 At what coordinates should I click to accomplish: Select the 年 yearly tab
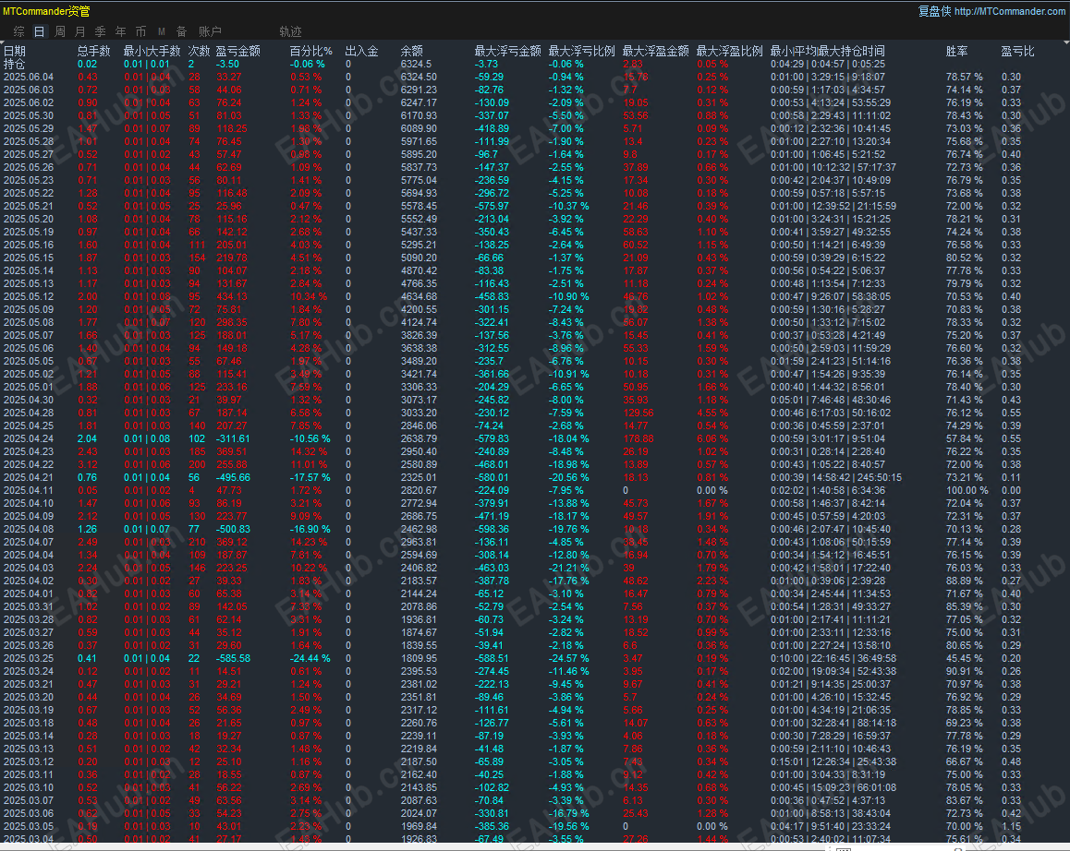coord(121,31)
